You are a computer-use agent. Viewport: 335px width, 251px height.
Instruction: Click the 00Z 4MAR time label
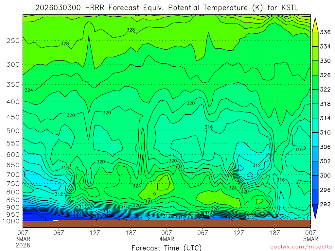click(x=167, y=235)
